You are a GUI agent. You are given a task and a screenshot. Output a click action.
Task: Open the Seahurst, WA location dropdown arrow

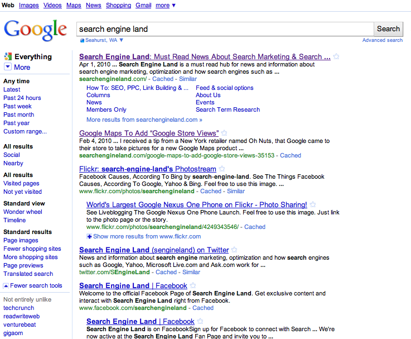pyautogui.click(x=121, y=40)
